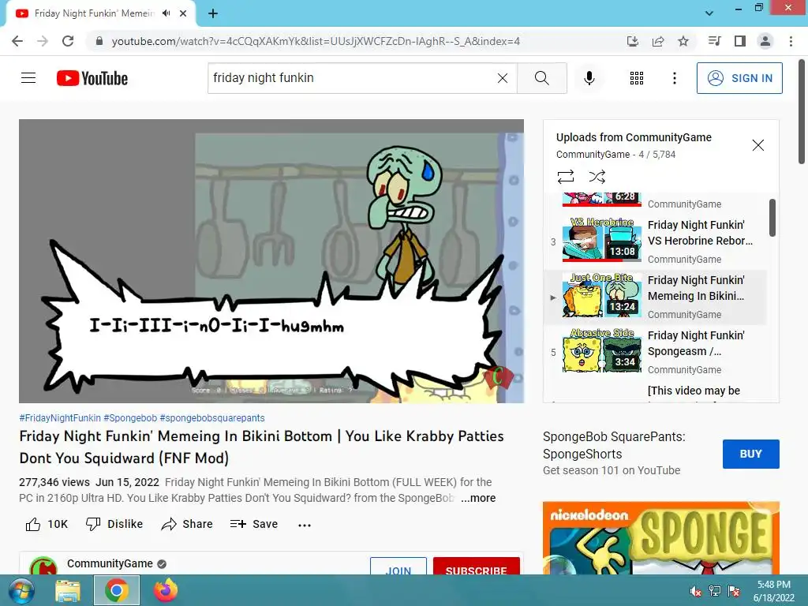Image resolution: width=808 pixels, height=606 pixels.
Task: Open the Just One Bite thumbnail
Action: click(602, 295)
